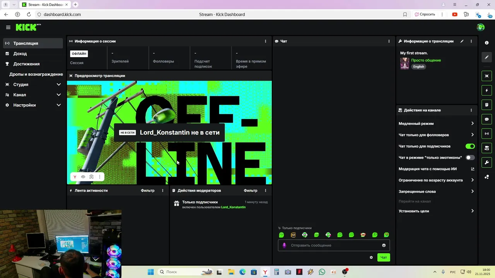This screenshot has width=495, height=278.
Task: Open Фильтр in Действия модераторов panel
Action: 251,191
